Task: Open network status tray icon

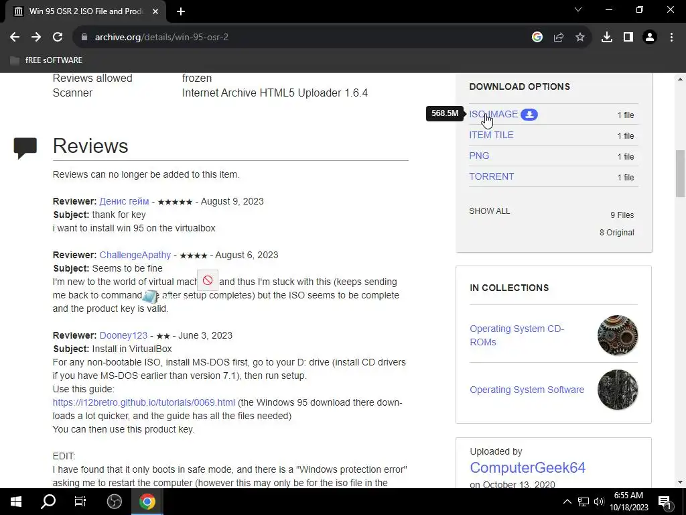Action: (584, 502)
